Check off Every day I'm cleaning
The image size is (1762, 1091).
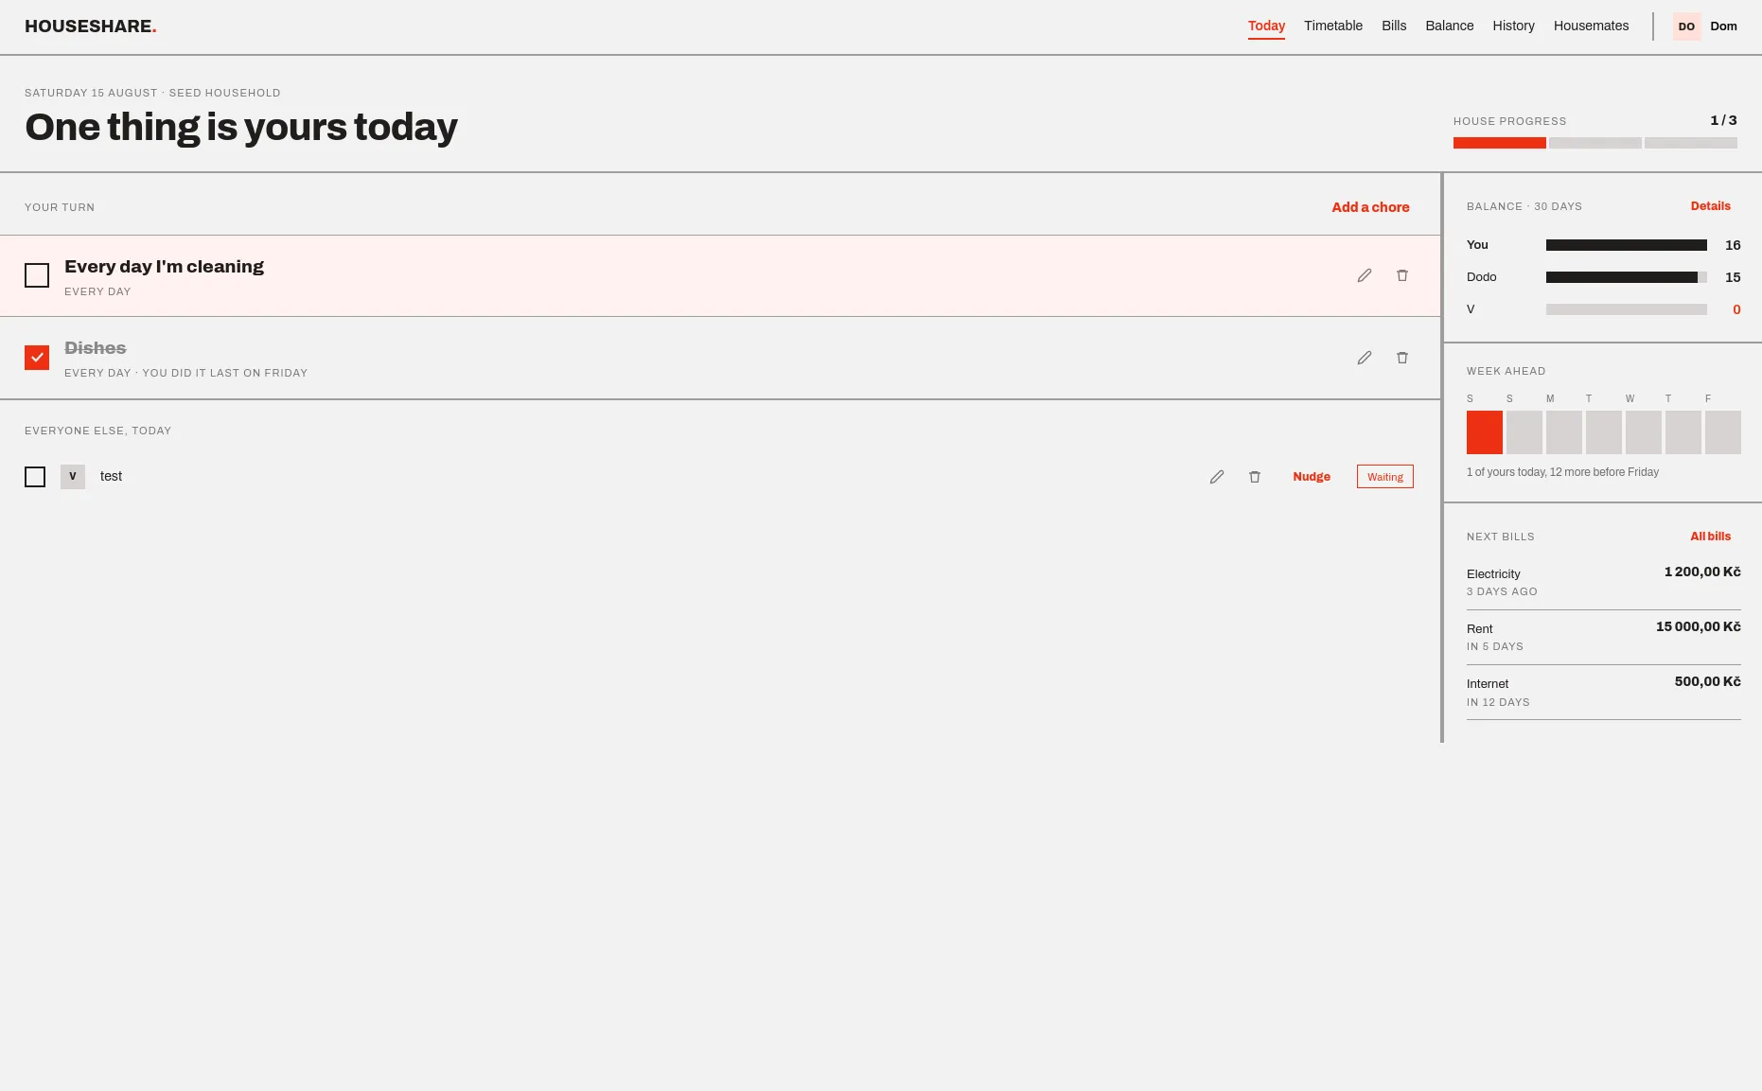tap(37, 275)
